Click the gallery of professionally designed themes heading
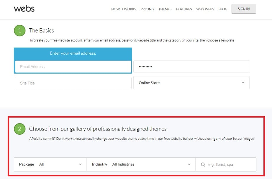272x179 pixels. click(x=98, y=129)
